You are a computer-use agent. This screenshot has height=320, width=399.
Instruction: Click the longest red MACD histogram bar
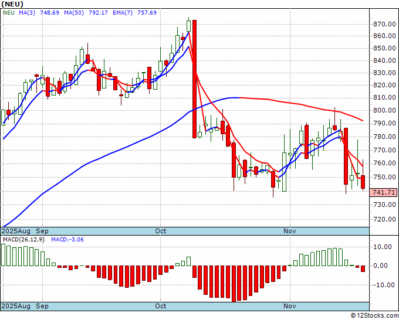(x=234, y=284)
